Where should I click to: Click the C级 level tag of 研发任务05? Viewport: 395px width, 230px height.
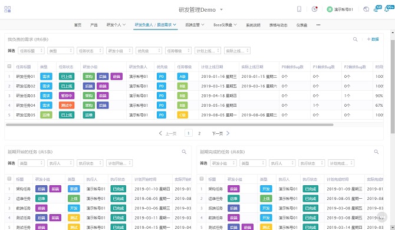(183, 115)
